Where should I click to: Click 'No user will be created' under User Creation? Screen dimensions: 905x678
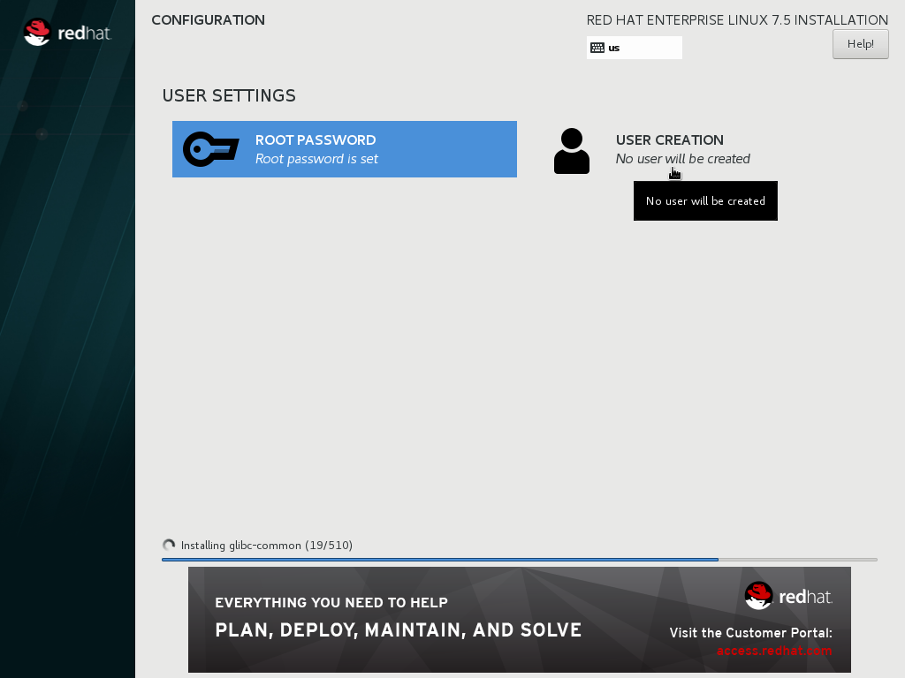[683, 159]
